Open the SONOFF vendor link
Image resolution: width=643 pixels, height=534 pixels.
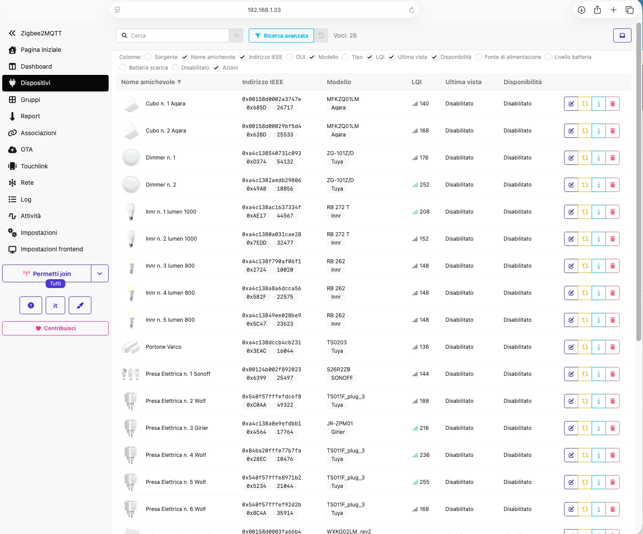click(x=342, y=378)
